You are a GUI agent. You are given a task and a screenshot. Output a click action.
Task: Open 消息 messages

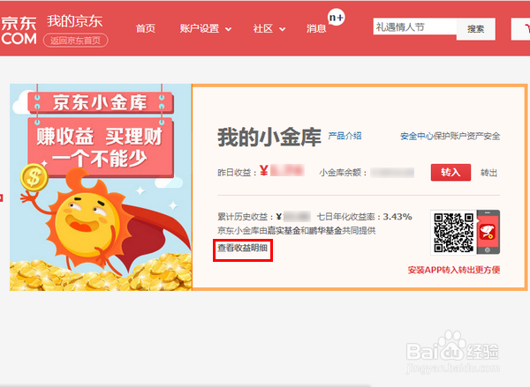click(316, 29)
